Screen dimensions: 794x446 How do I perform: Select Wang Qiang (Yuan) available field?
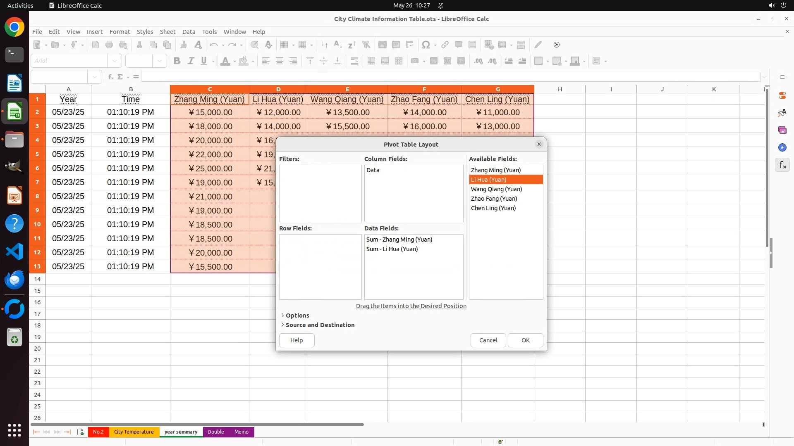point(496,189)
